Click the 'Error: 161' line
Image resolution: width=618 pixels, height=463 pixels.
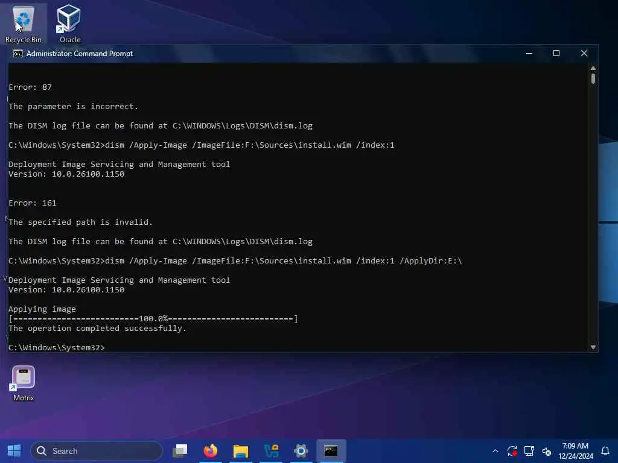click(33, 203)
